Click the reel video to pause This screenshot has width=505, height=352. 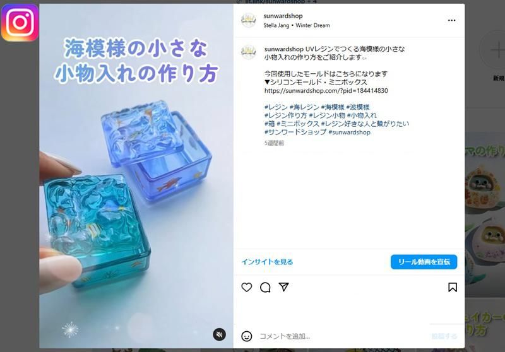point(136,176)
